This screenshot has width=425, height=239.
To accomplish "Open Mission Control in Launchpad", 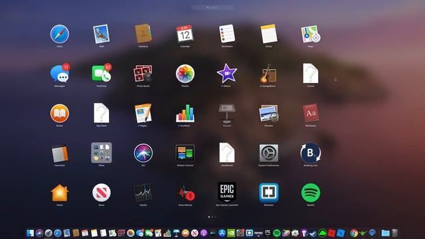I will point(185,153).
